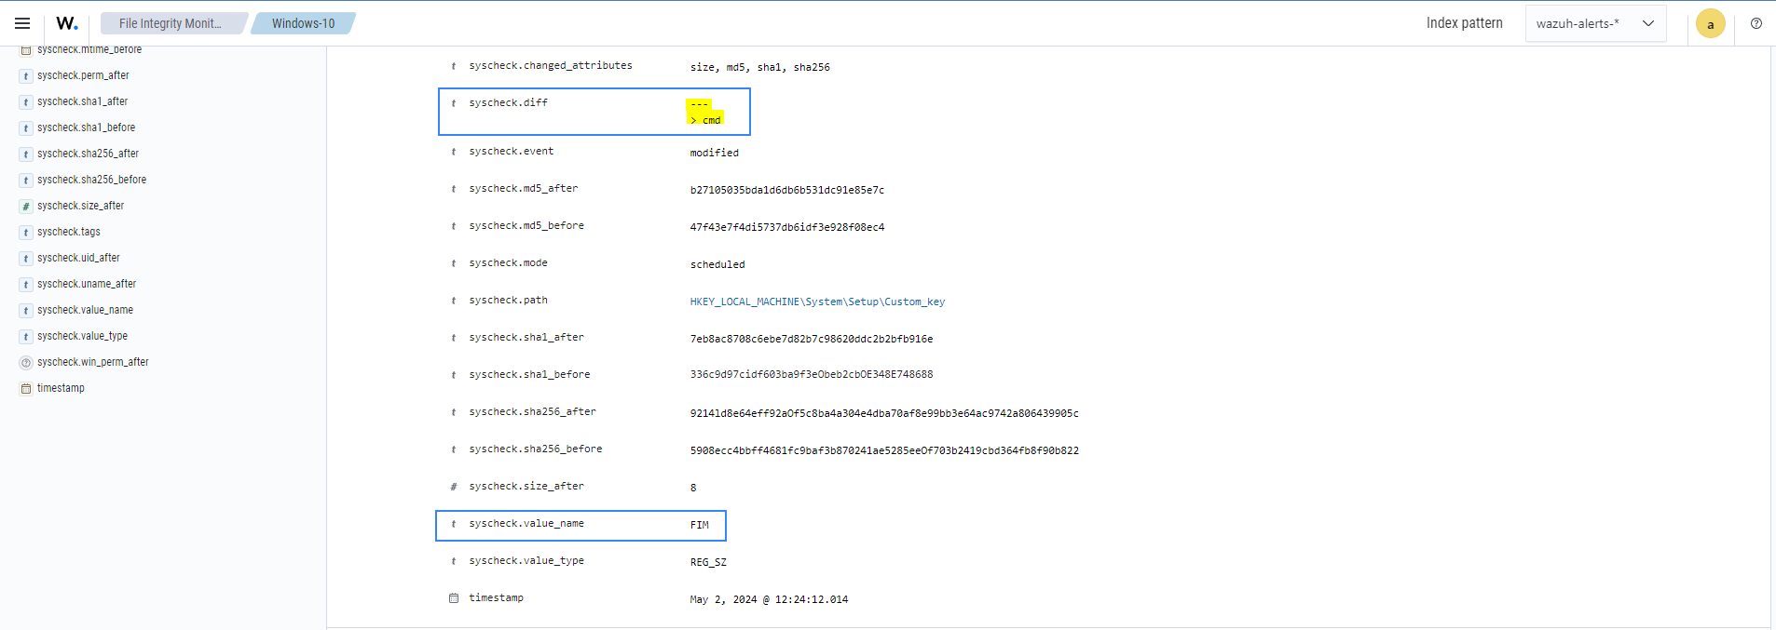Open the help icon in top bar
This screenshot has height=630, width=1776.
[x=1756, y=23]
